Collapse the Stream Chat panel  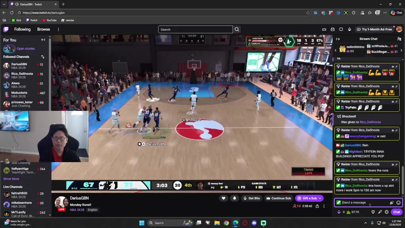338,39
